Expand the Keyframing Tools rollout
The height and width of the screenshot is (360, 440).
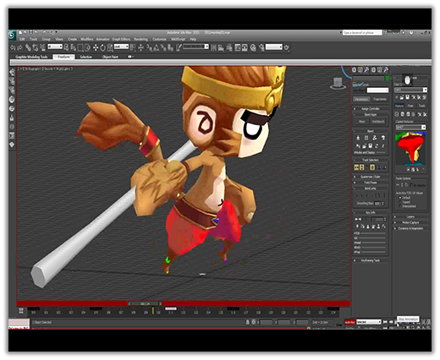pyautogui.click(x=371, y=260)
